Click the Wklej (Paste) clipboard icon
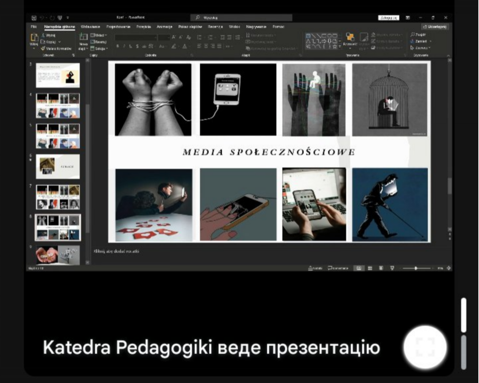 coord(34,38)
